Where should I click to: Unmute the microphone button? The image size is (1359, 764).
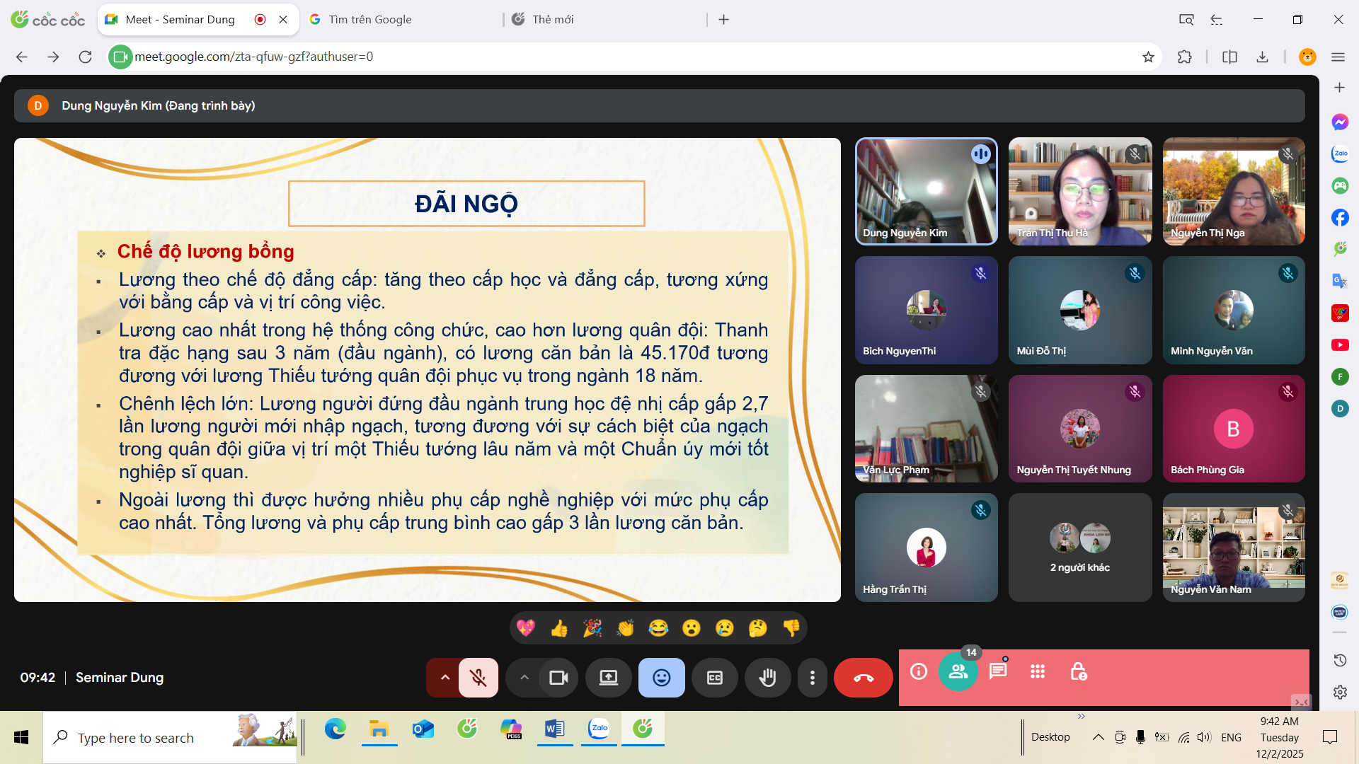click(478, 678)
